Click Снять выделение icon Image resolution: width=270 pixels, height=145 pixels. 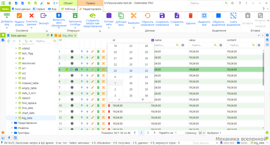[233, 15]
